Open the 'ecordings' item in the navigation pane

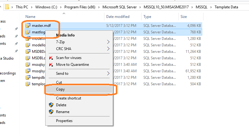pyautogui.click(x=8, y=73)
